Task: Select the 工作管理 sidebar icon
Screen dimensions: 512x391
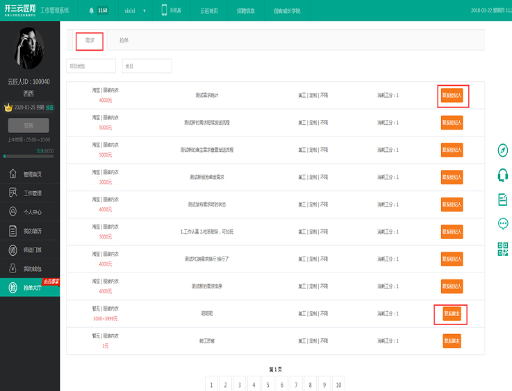Action: pyautogui.click(x=13, y=193)
